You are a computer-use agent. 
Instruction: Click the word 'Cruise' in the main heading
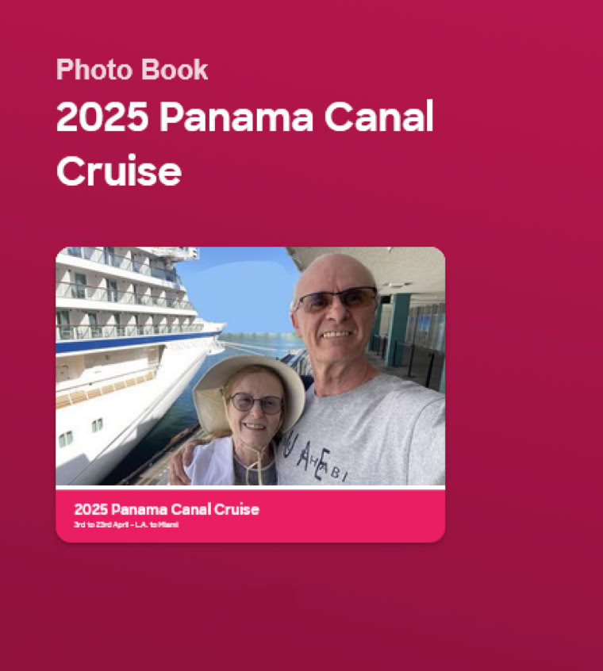[x=119, y=171]
